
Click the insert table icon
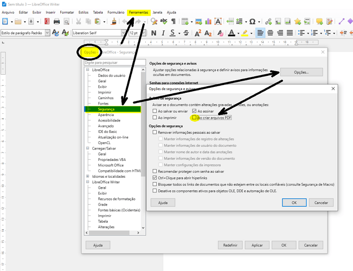coord(185,21)
